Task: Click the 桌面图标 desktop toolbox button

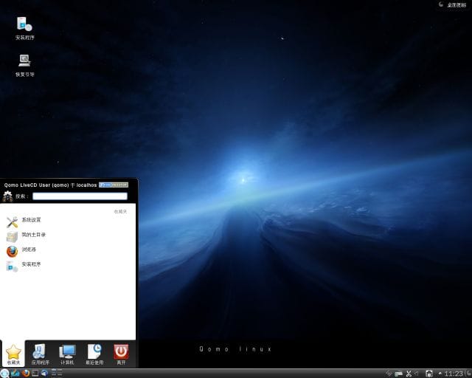Action: (x=451, y=4)
